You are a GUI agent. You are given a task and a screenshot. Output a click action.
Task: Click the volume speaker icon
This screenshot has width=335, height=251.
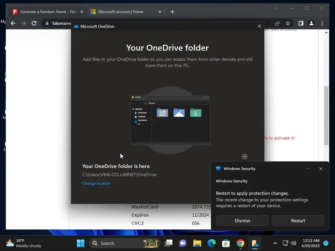click(293, 243)
